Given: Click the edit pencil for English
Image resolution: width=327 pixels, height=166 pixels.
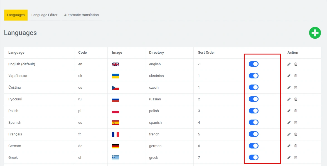Looking at the screenshot, I should (289, 64).
